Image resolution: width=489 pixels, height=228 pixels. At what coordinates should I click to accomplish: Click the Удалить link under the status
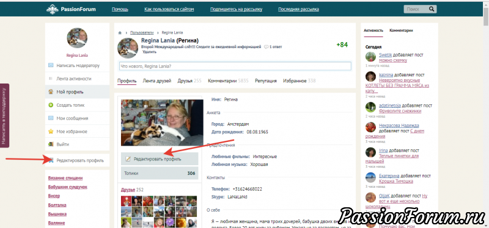[149, 52]
